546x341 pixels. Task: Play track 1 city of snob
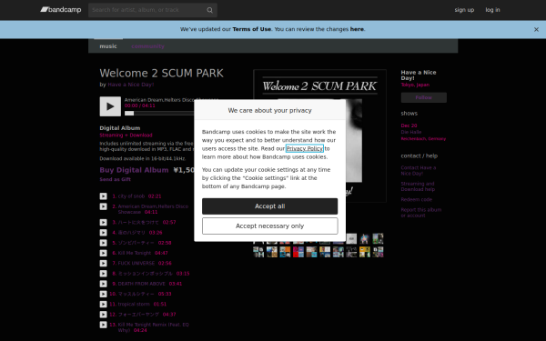[104, 196]
